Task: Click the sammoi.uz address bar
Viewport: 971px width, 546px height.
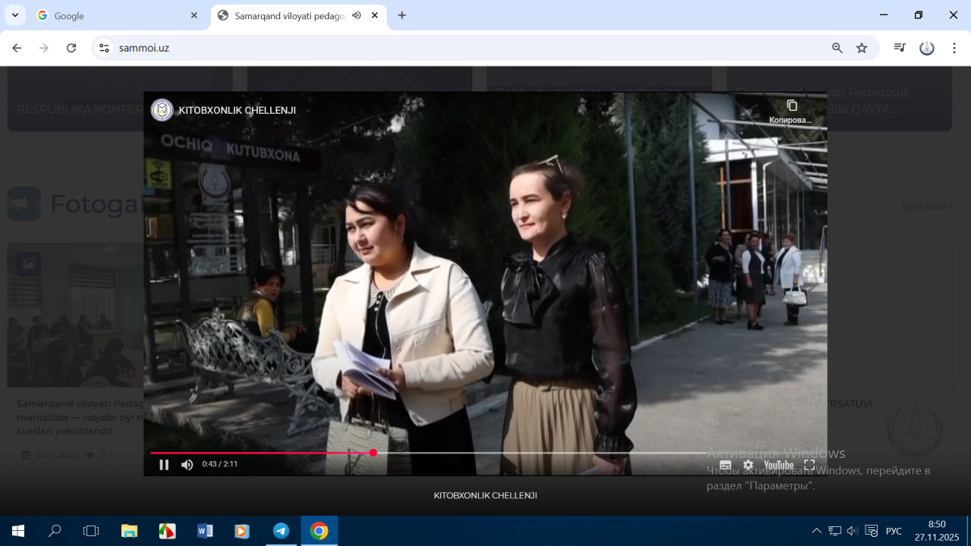Action: point(455,48)
